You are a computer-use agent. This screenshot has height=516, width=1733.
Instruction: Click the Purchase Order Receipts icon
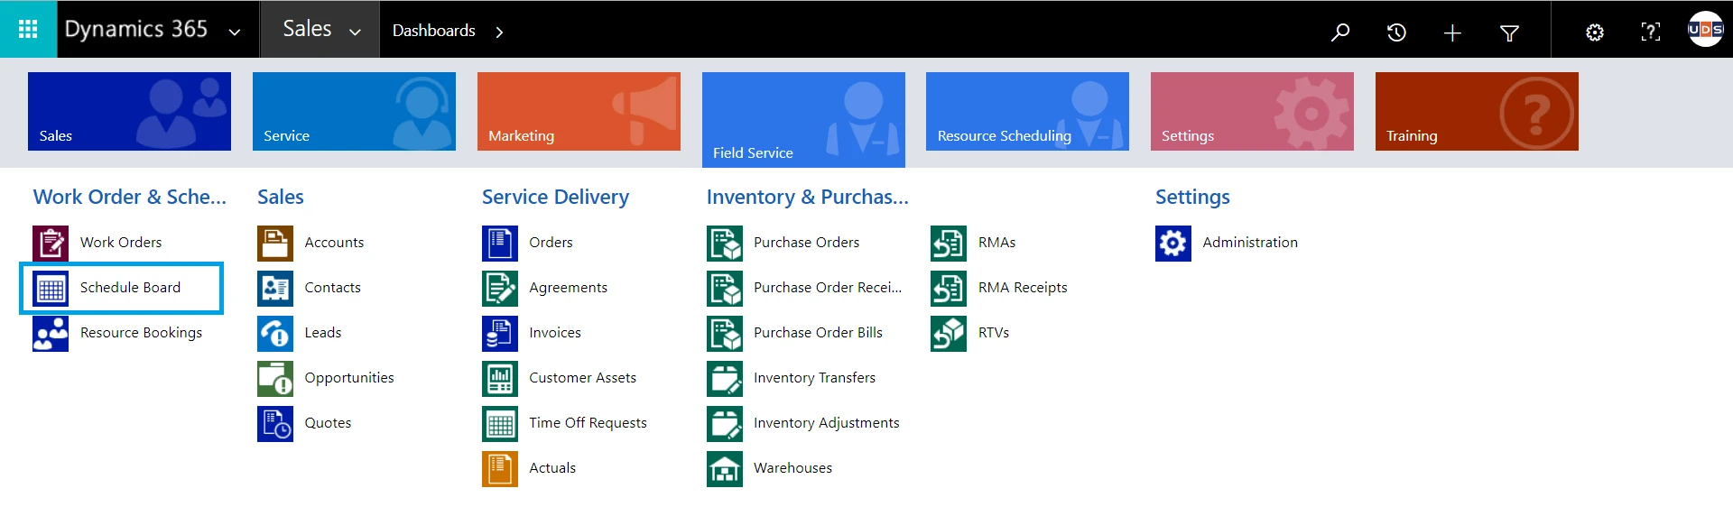725,288
